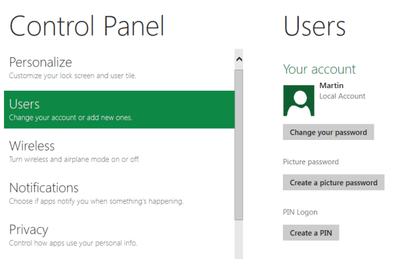Click the gray scrollbar thumb in category list

(x=239, y=145)
